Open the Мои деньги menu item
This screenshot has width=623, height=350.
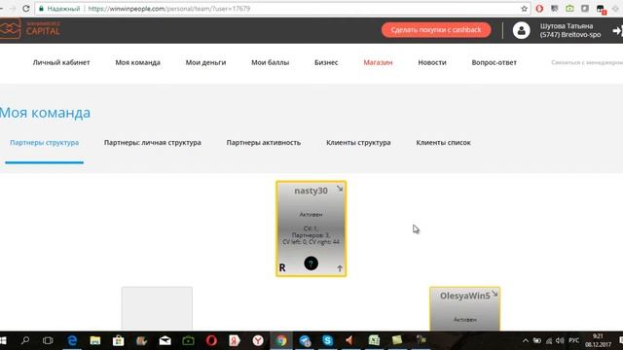click(x=205, y=62)
